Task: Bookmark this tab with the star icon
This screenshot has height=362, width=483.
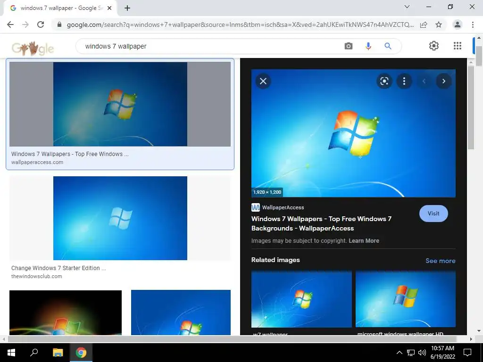Action: point(439,25)
